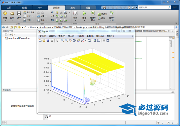180x126 pixels.
Task: Click Find Files (查找文件) in ribbon
Action: tap(29, 12)
